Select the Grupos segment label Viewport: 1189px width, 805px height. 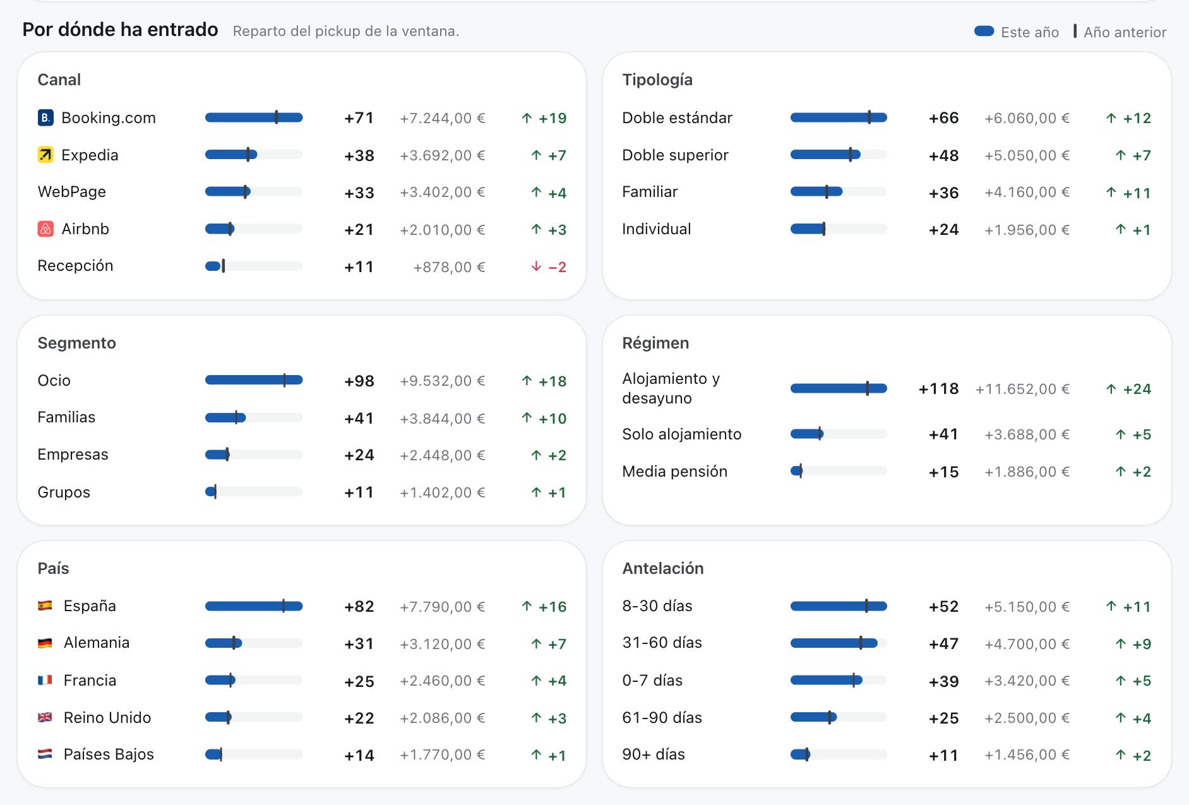coord(64,492)
